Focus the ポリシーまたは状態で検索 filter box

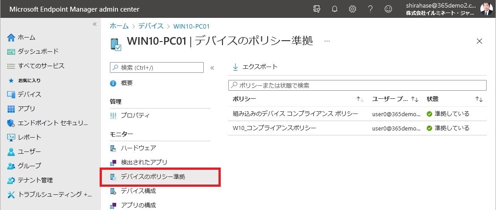[357, 85]
